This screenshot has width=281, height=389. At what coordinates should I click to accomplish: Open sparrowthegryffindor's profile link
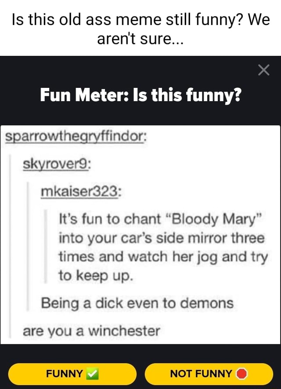[x=76, y=136]
